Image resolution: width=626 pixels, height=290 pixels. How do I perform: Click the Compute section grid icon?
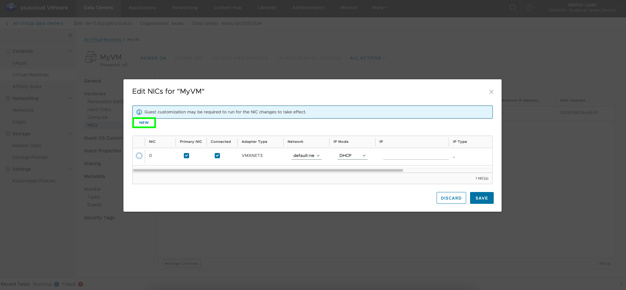click(8, 51)
